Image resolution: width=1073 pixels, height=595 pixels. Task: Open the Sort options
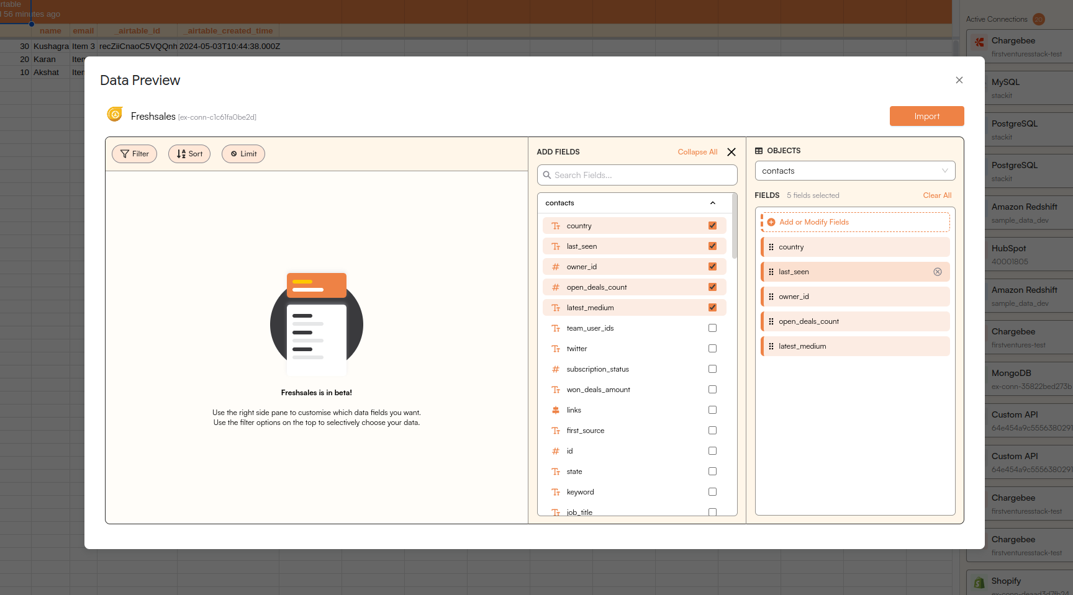point(189,154)
